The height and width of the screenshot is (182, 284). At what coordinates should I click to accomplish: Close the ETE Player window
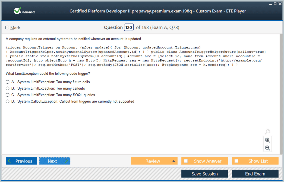(x=280, y=4)
